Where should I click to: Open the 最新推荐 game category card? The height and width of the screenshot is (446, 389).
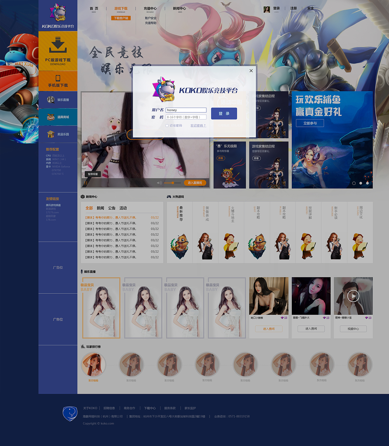point(180,232)
